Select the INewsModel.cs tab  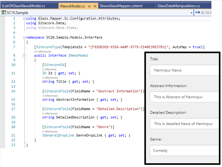[72, 6]
